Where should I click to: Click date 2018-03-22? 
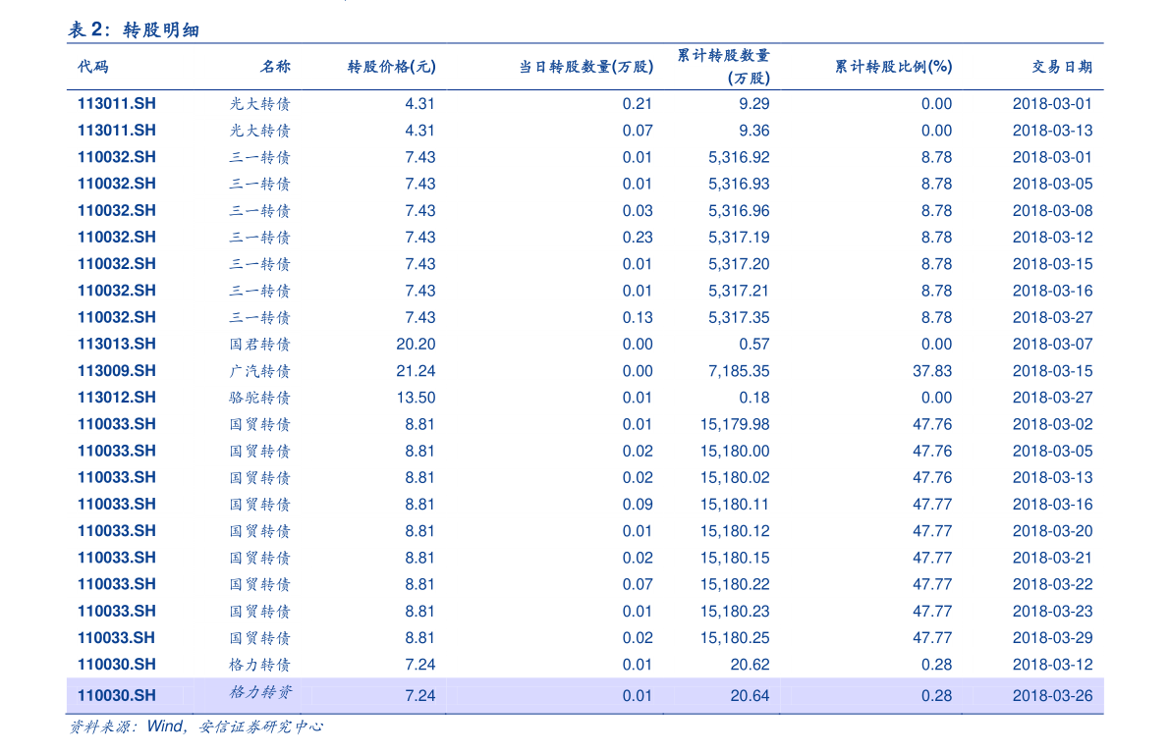[x=1052, y=585]
